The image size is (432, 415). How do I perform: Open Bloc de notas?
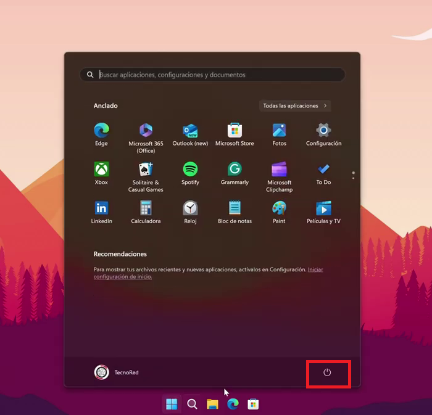pos(235,212)
